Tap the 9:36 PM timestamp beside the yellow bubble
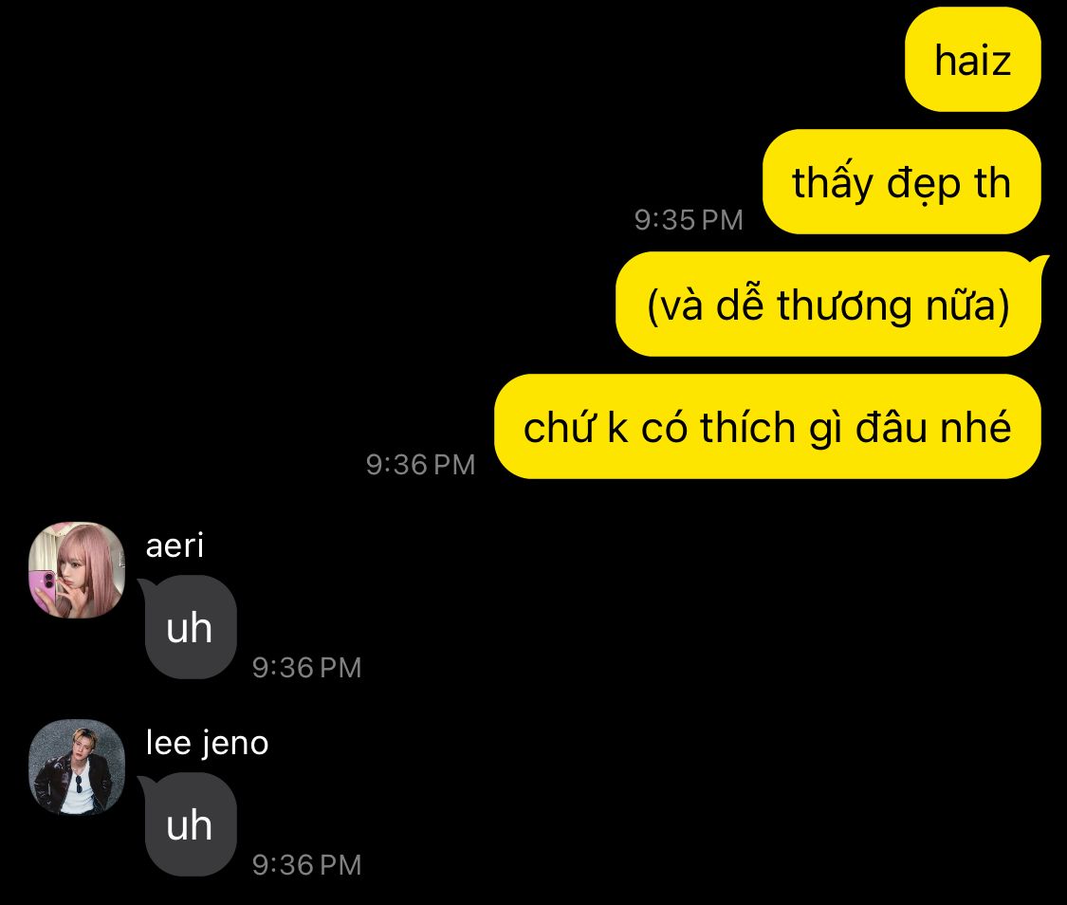The width and height of the screenshot is (1067, 905). pos(420,465)
